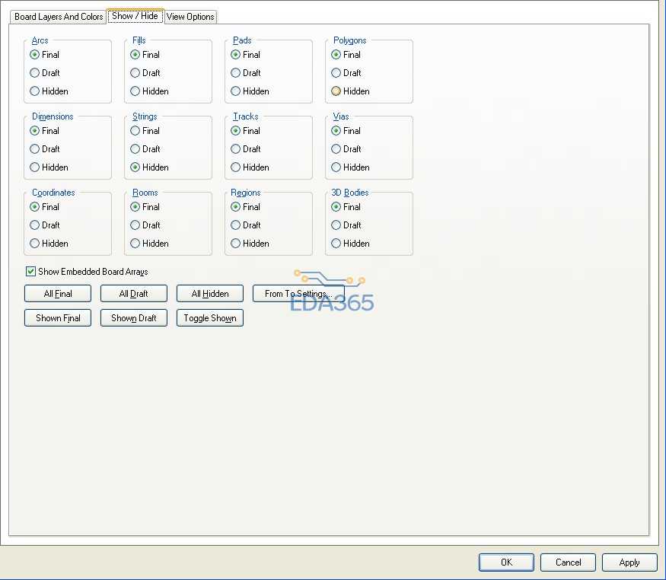Apply the show/hide settings
The image size is (666, 580).
629,562
